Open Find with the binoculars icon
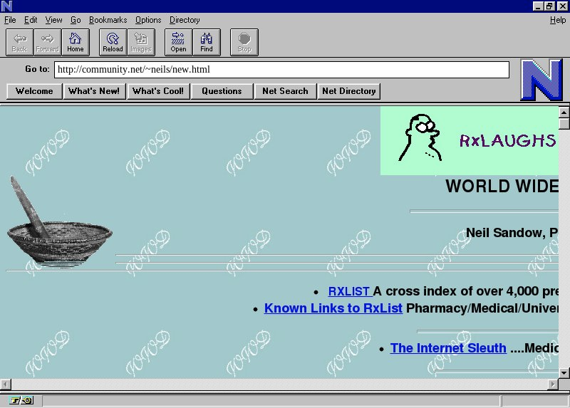The height and width of the screenshot is (408, 570). pyautogui.click(x=206, y=43)
